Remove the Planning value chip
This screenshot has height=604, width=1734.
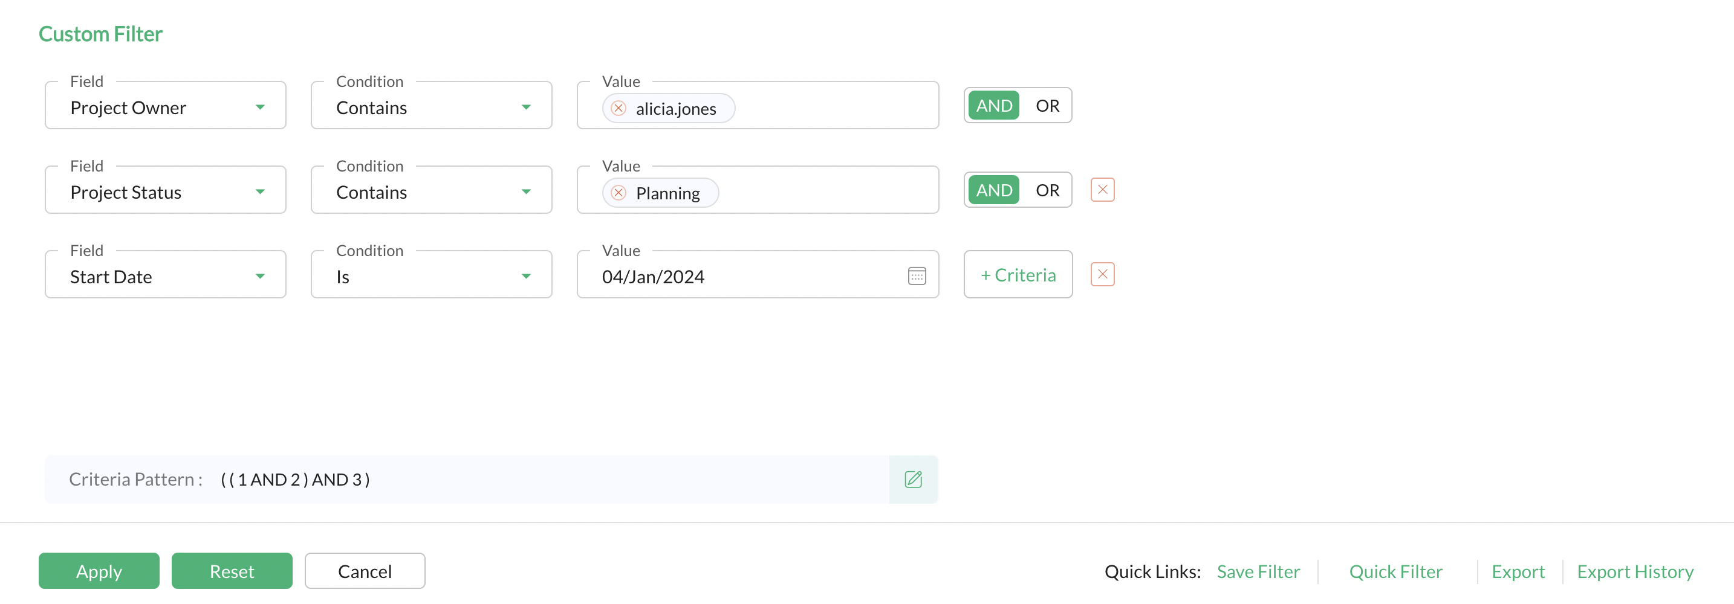click(x=618, y=193)
